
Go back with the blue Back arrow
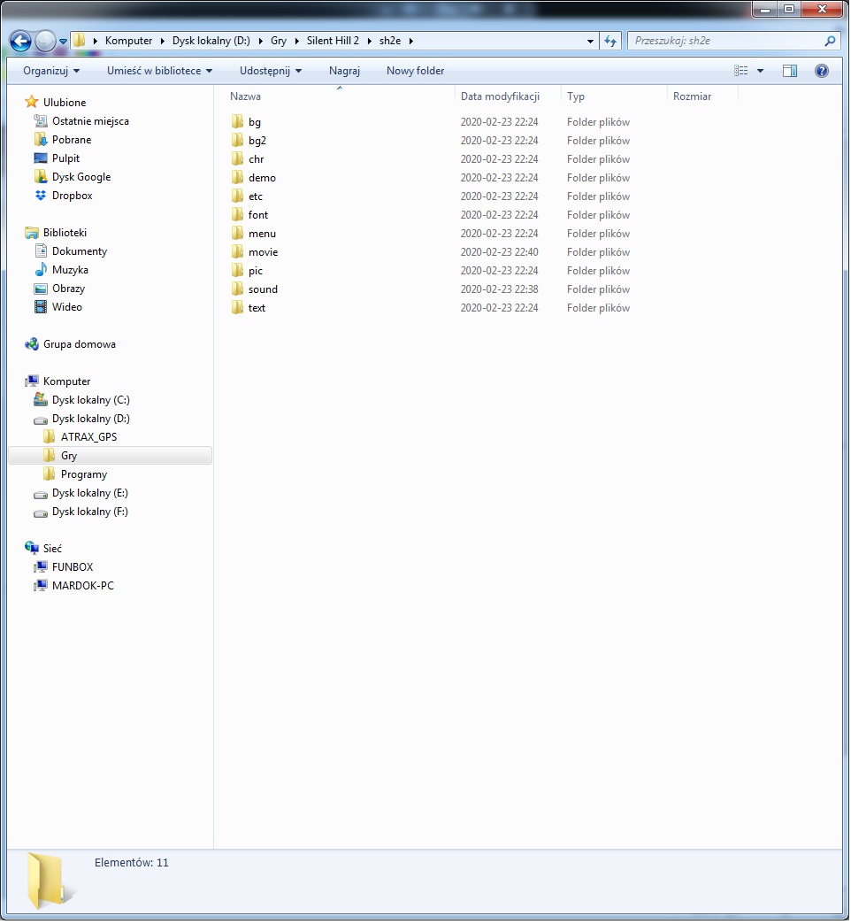pos(20,41)
